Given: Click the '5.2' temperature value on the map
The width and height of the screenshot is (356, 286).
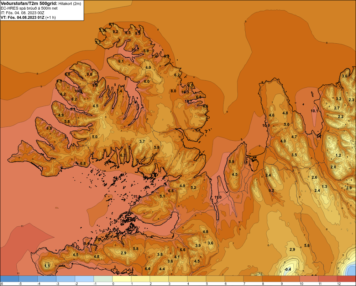Looking at the screenshot, I should [193, 188].
